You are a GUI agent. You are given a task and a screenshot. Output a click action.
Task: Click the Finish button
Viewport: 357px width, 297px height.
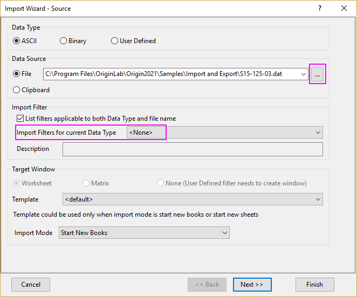(x=314, y=285)
